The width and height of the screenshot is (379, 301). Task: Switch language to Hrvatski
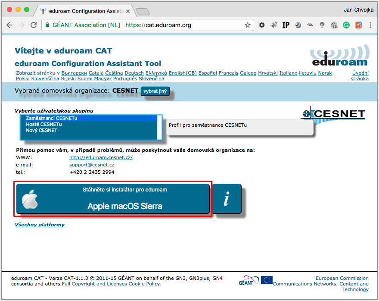[268, 73]
